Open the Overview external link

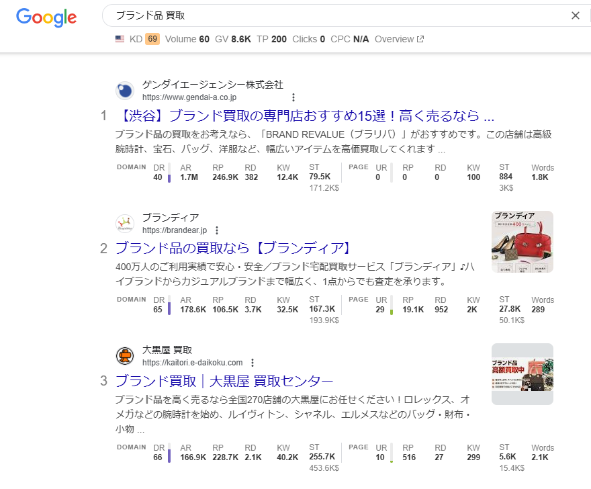pos(399,39)
